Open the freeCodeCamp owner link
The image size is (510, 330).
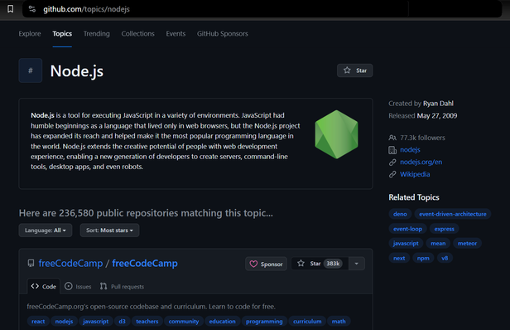tap(70, 263)
